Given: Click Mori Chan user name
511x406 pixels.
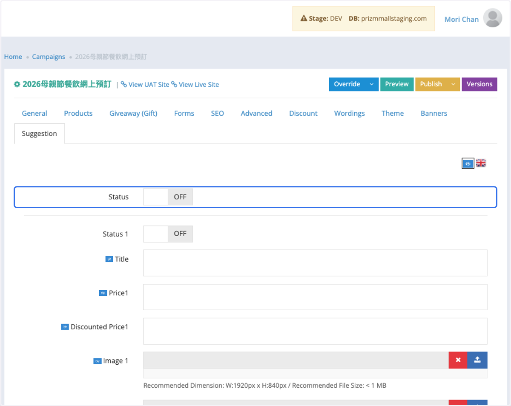Looking at the screenshot, I should click(462, 19).
